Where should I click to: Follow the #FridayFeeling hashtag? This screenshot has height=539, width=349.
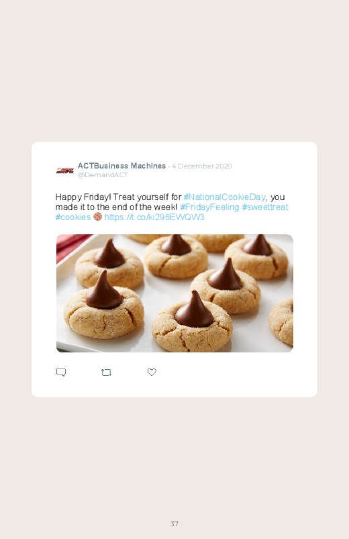click(209, 207)
